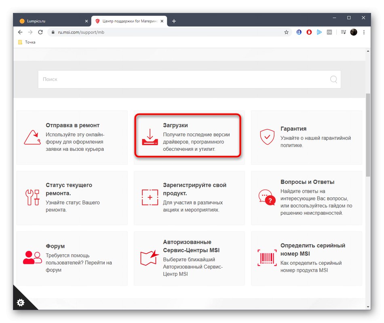Open Вопросы и Ответы heading
This screenshot has height=323, width=384.
(x=307, y=182)
